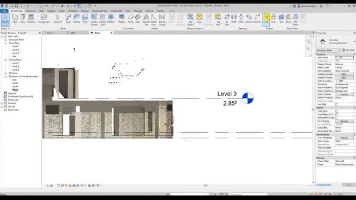The width and height of the screenshot is (356, 200).
Task: Select the Shaft opening tool
Action: [234, 18]
